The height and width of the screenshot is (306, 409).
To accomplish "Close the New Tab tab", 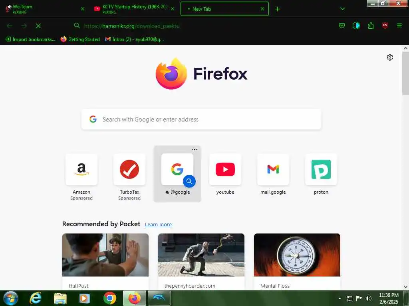I will click(262, 9).
